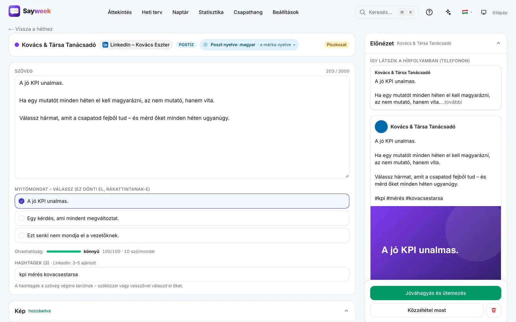
Task: Switch to Csapathang page
Action: (x=248, y=12)
